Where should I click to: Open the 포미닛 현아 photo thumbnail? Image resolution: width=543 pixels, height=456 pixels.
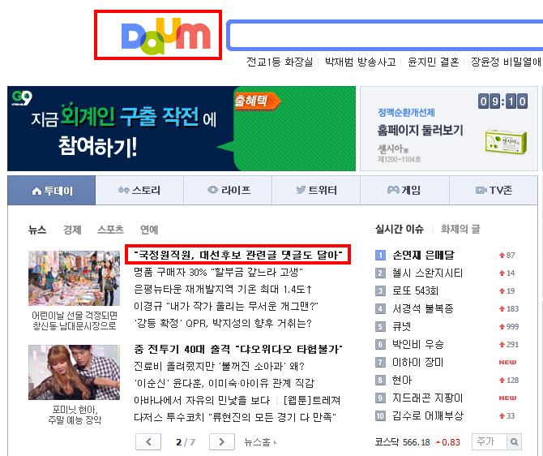74,372
